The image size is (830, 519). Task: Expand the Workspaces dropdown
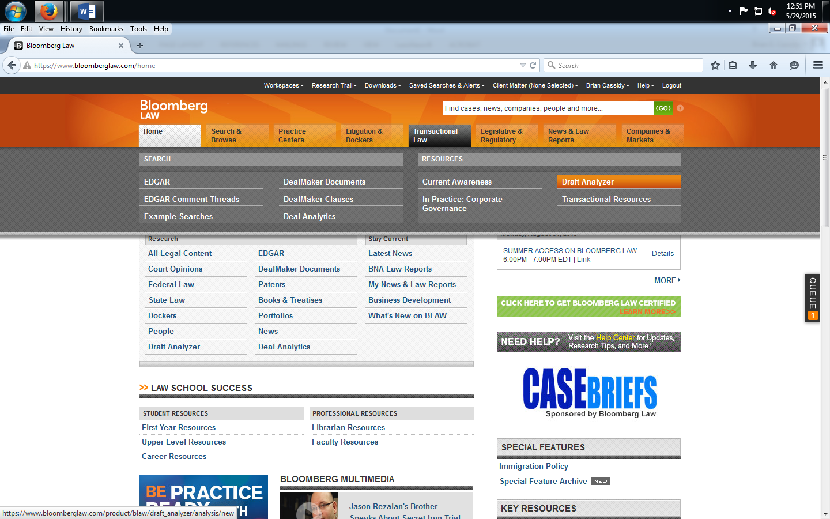pos(284,85)
